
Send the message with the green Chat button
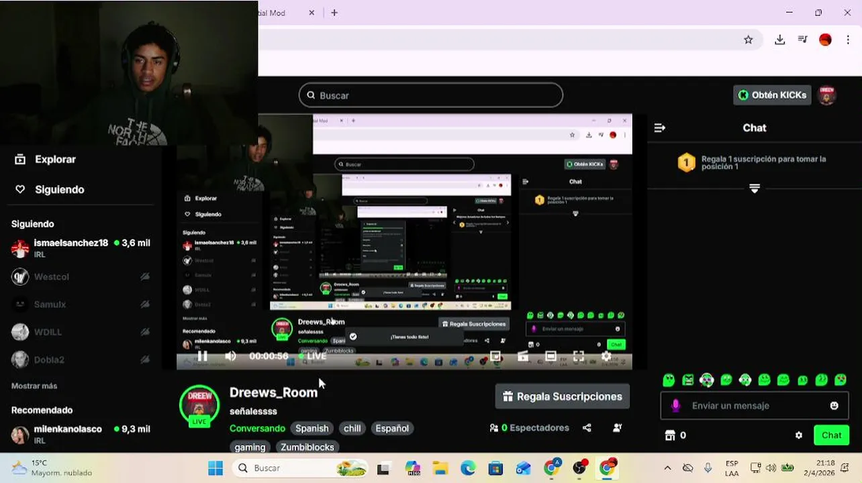pos(831,435)
